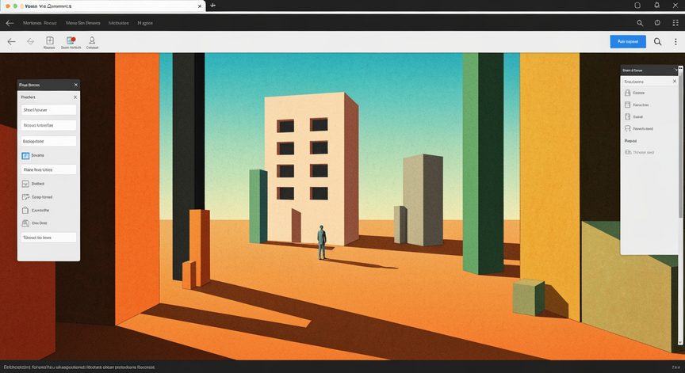Click the blue button in the white toolbar
This screenshot has width=685, height=373.
coord(628,41)
